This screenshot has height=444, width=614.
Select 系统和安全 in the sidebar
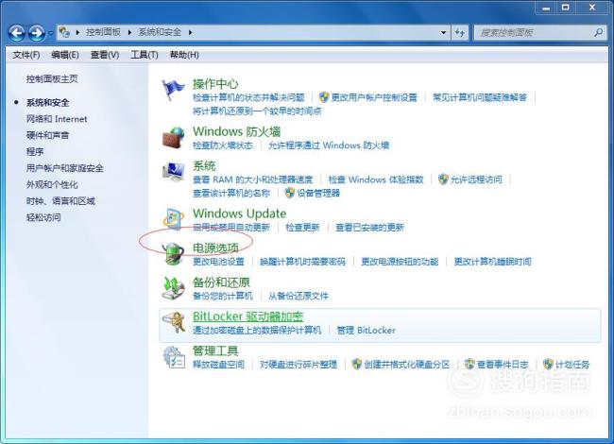48,103
